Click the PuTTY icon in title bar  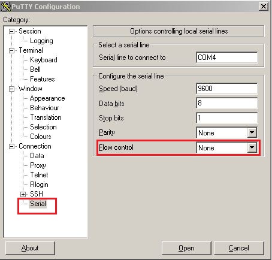tap(6, 7)
